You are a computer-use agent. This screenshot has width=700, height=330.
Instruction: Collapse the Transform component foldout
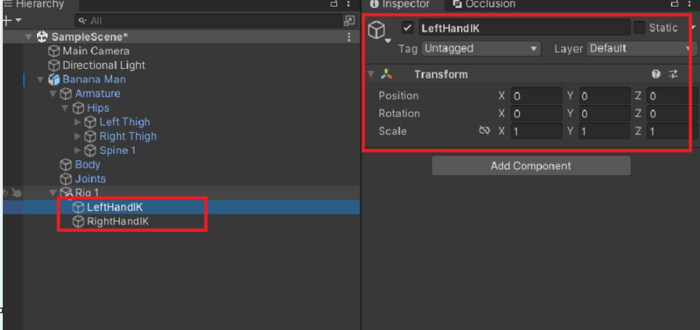pyautogui.click(x=371, y=74)
